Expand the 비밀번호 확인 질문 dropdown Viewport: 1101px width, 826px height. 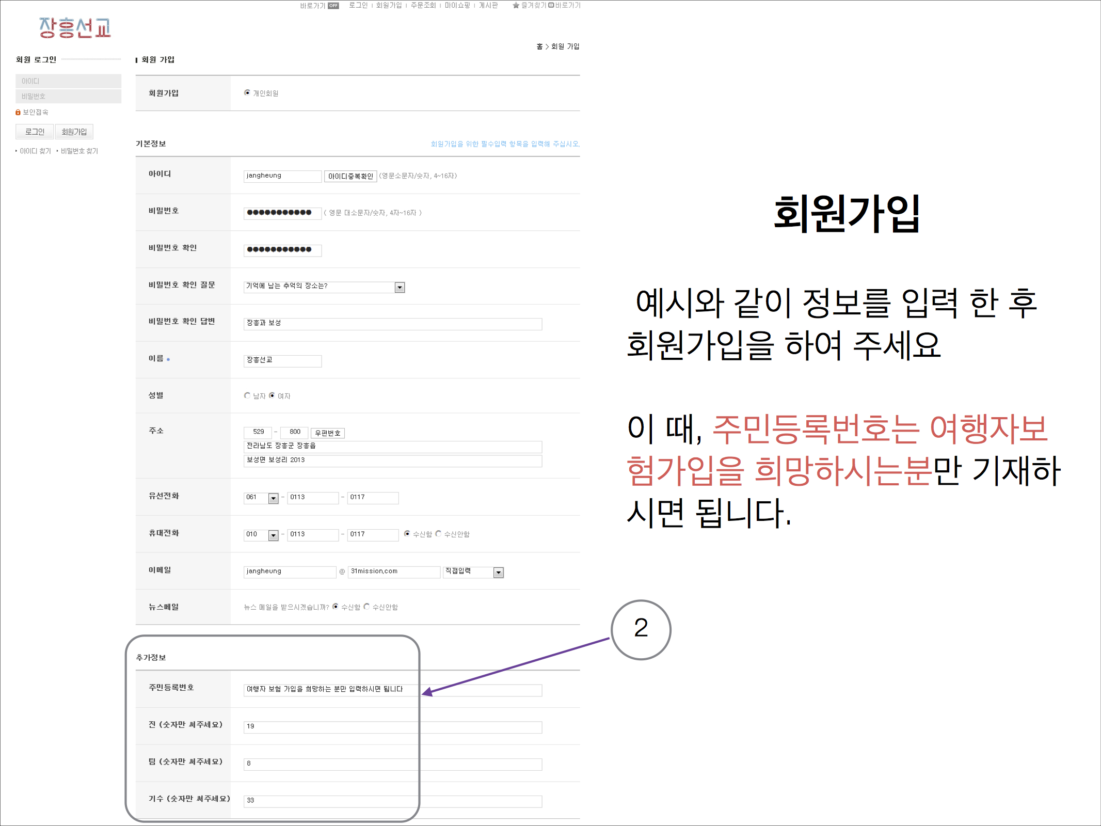click(400, 288)
